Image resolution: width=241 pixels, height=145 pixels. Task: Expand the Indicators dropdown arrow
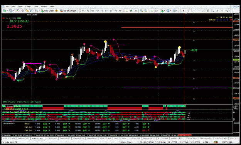(164, 11)
